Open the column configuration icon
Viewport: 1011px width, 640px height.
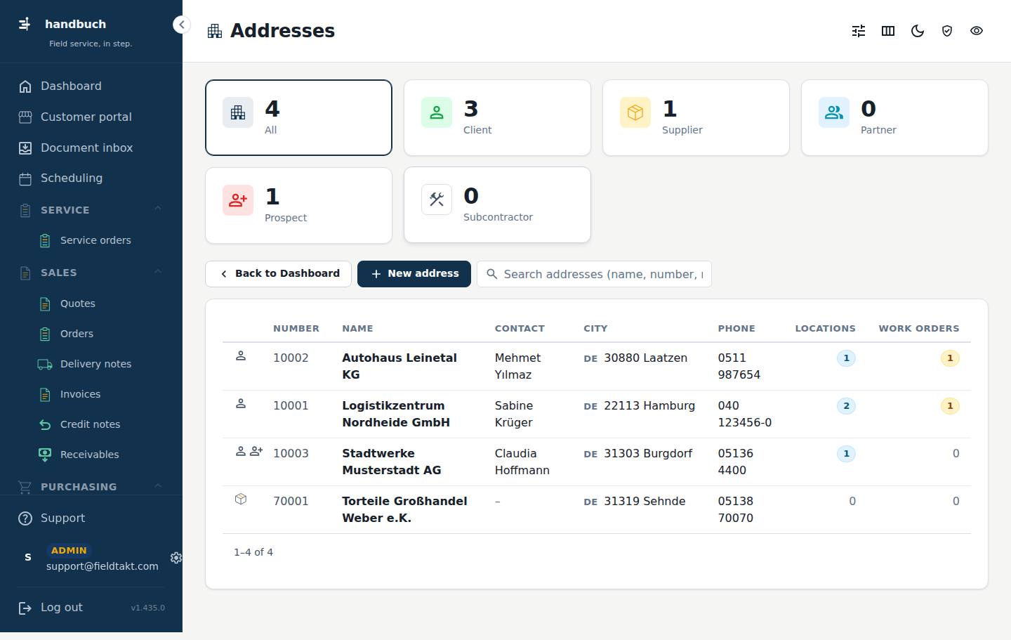pos(888,31)
